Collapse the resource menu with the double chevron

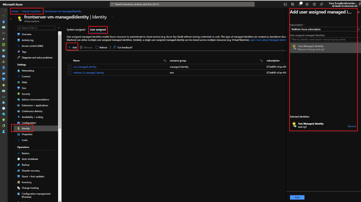[59, 28]
